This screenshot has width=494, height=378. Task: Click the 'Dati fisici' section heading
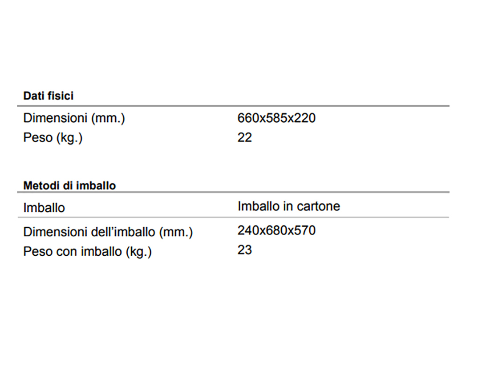pos(48,96)
